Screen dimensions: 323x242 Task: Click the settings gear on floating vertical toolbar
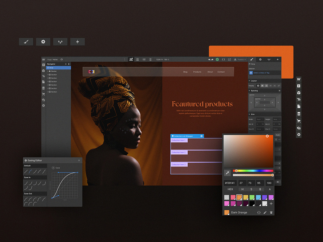point(299,135)
